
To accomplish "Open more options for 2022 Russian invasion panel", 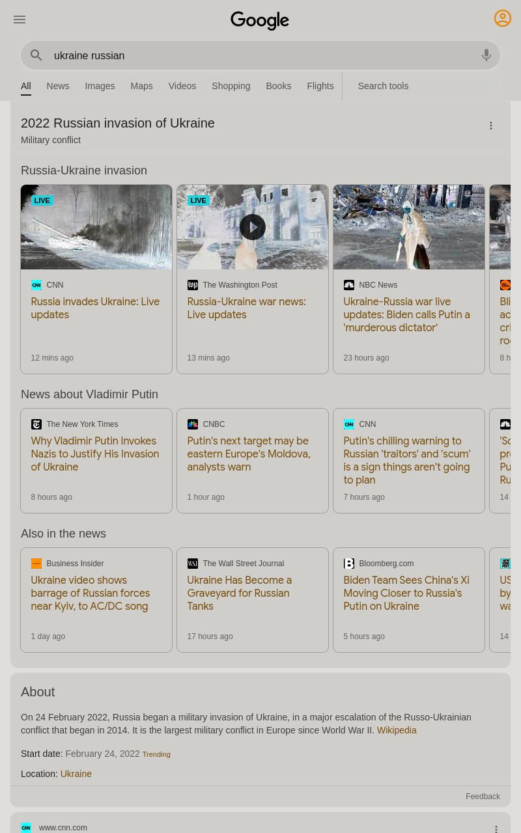I will click(x=491, y=126).
